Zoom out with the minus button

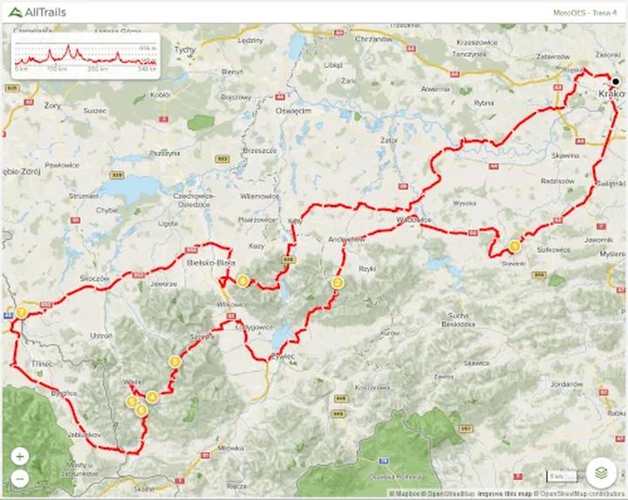(20, 478)
